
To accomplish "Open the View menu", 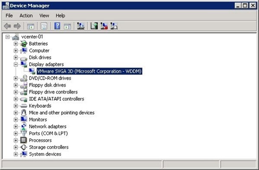I will [44, 16].
